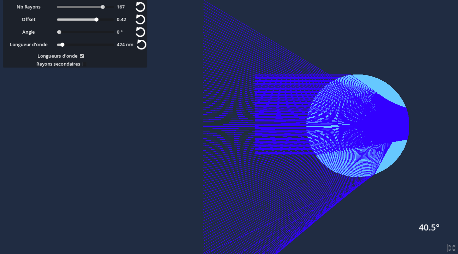Click the wavelength value 424 nm
Screen dimensions: 458x254
125,45
